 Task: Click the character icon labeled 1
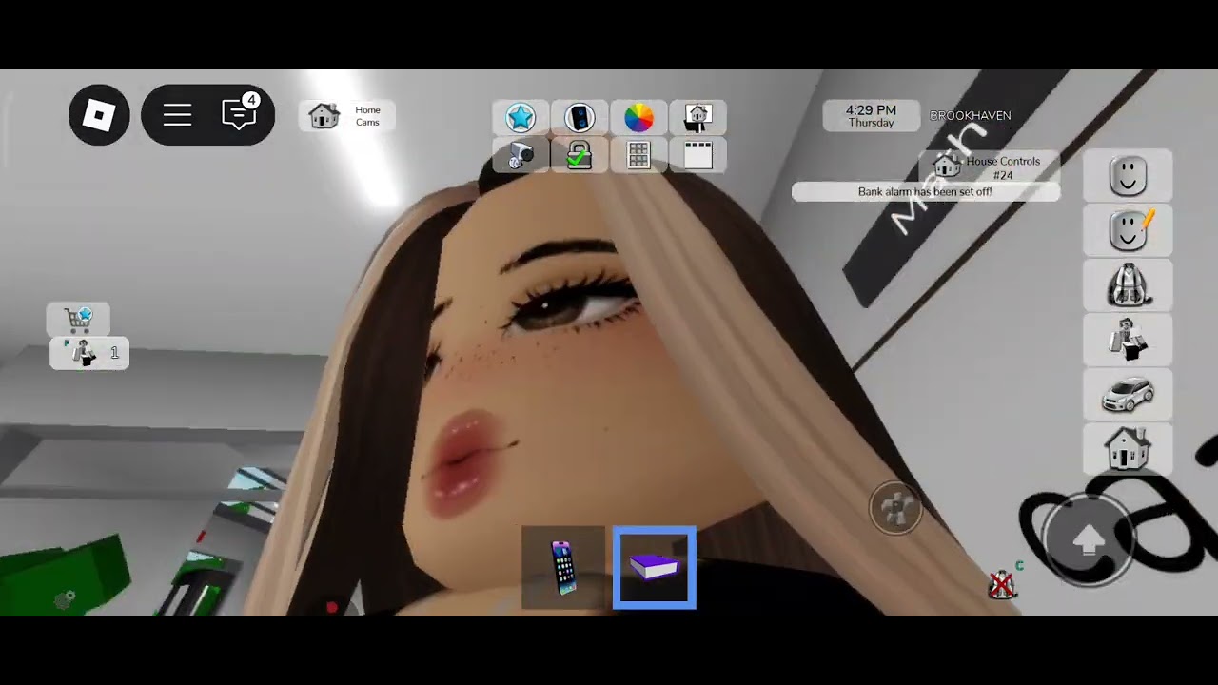pyautogui.click(x=89, y=353)
